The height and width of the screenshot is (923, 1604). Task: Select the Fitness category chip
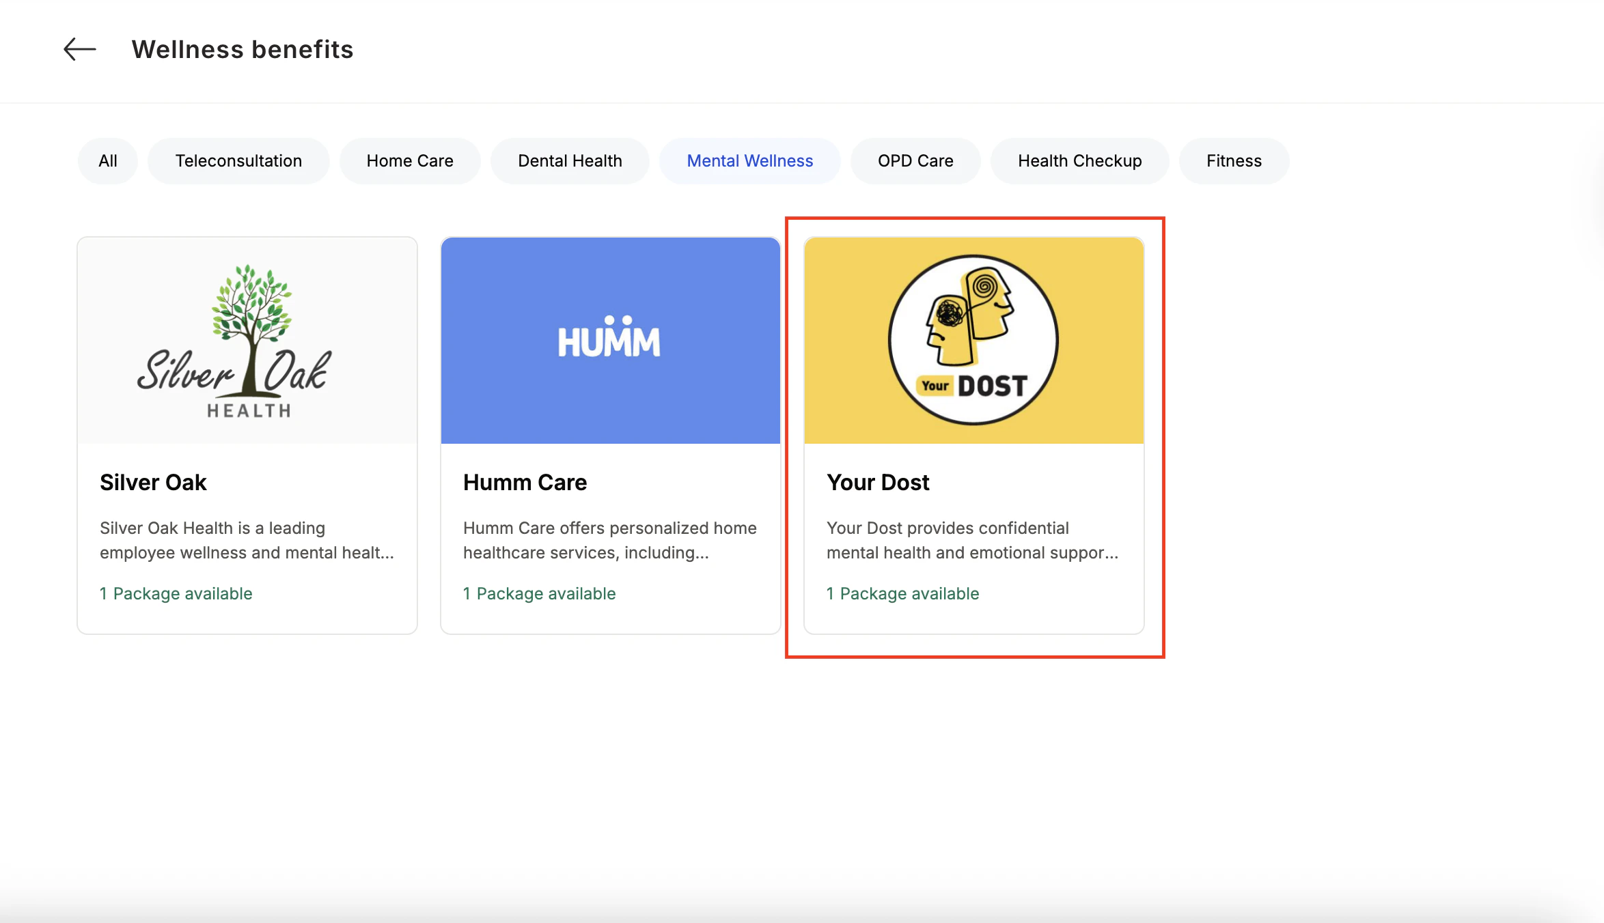click(x=1234, y=161)
